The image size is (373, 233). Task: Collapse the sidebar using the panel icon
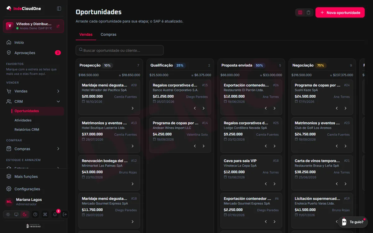tap(59, 8)
